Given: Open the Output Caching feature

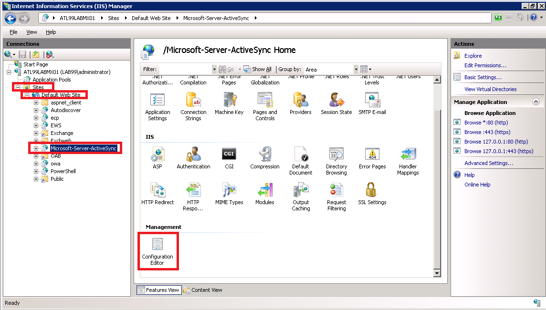Looking at the screenshot, I should coord(301,197).
